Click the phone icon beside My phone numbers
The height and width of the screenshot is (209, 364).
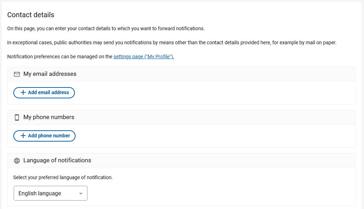click(17, 117)
